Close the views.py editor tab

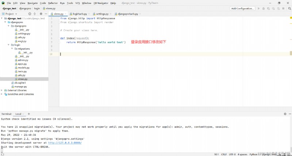pos(66,14)
